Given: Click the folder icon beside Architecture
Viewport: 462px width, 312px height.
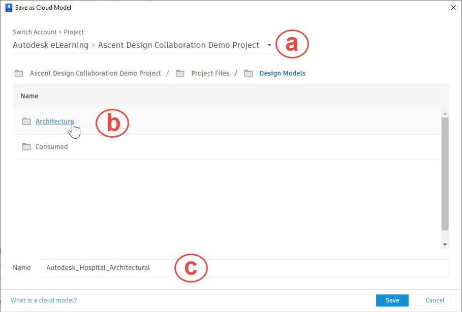Looking at the screenshot, I should pos(26,121).
